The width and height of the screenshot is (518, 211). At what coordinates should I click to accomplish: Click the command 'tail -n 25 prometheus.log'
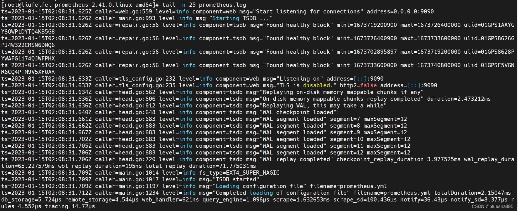click(x=204, y=5)
